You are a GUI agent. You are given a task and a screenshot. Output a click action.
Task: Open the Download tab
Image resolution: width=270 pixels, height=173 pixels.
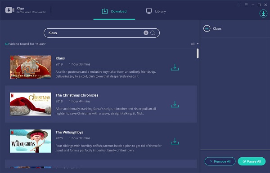tap(114, 11)
